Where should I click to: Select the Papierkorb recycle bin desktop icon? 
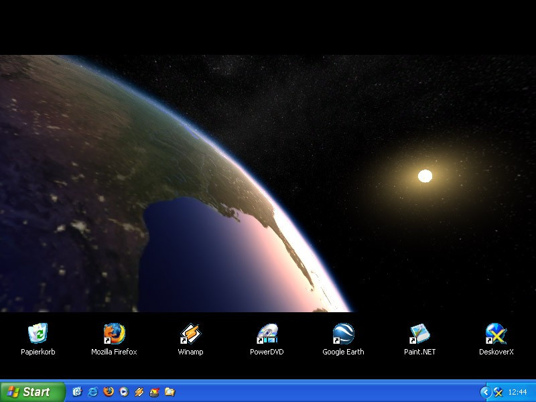click(38, 339)
